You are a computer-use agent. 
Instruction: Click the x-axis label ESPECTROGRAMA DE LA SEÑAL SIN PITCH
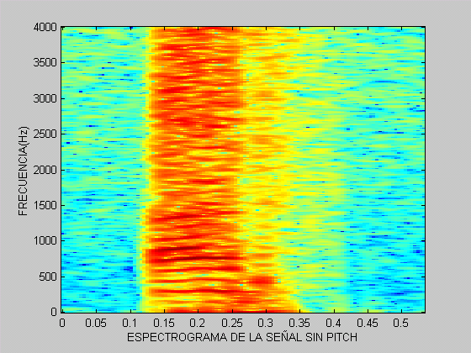click(x=242, y=337)
